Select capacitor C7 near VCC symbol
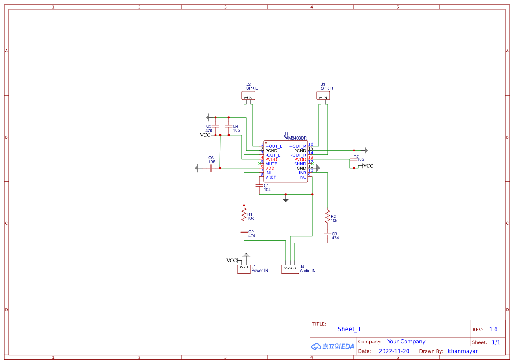The height and width of the screenshot is (364, 514). coord(354,159)
